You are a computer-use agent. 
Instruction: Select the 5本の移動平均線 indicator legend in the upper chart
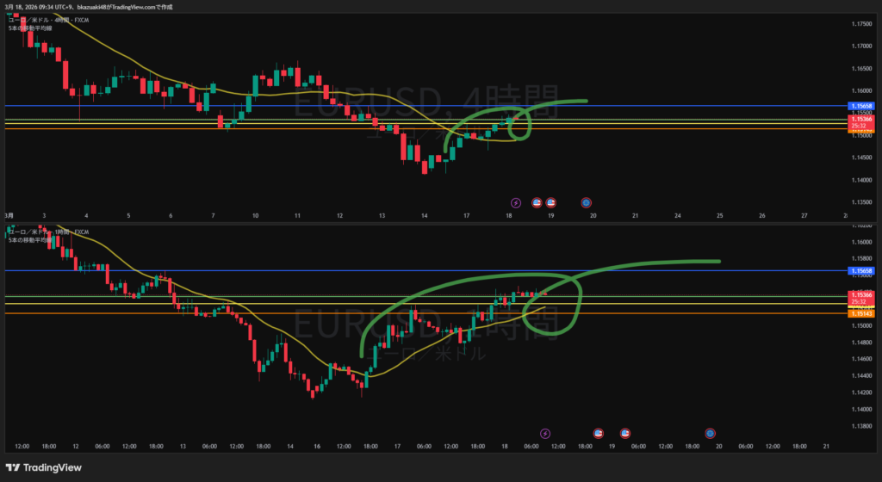[x=29, y=28]
